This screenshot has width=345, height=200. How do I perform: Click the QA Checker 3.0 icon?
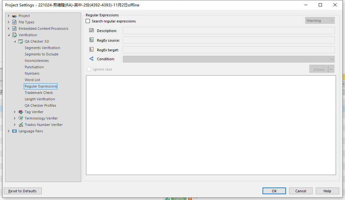tap(21, 41)
